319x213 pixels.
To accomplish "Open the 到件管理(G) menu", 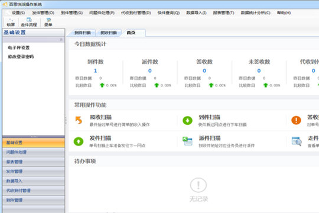I will pos(72,13).
